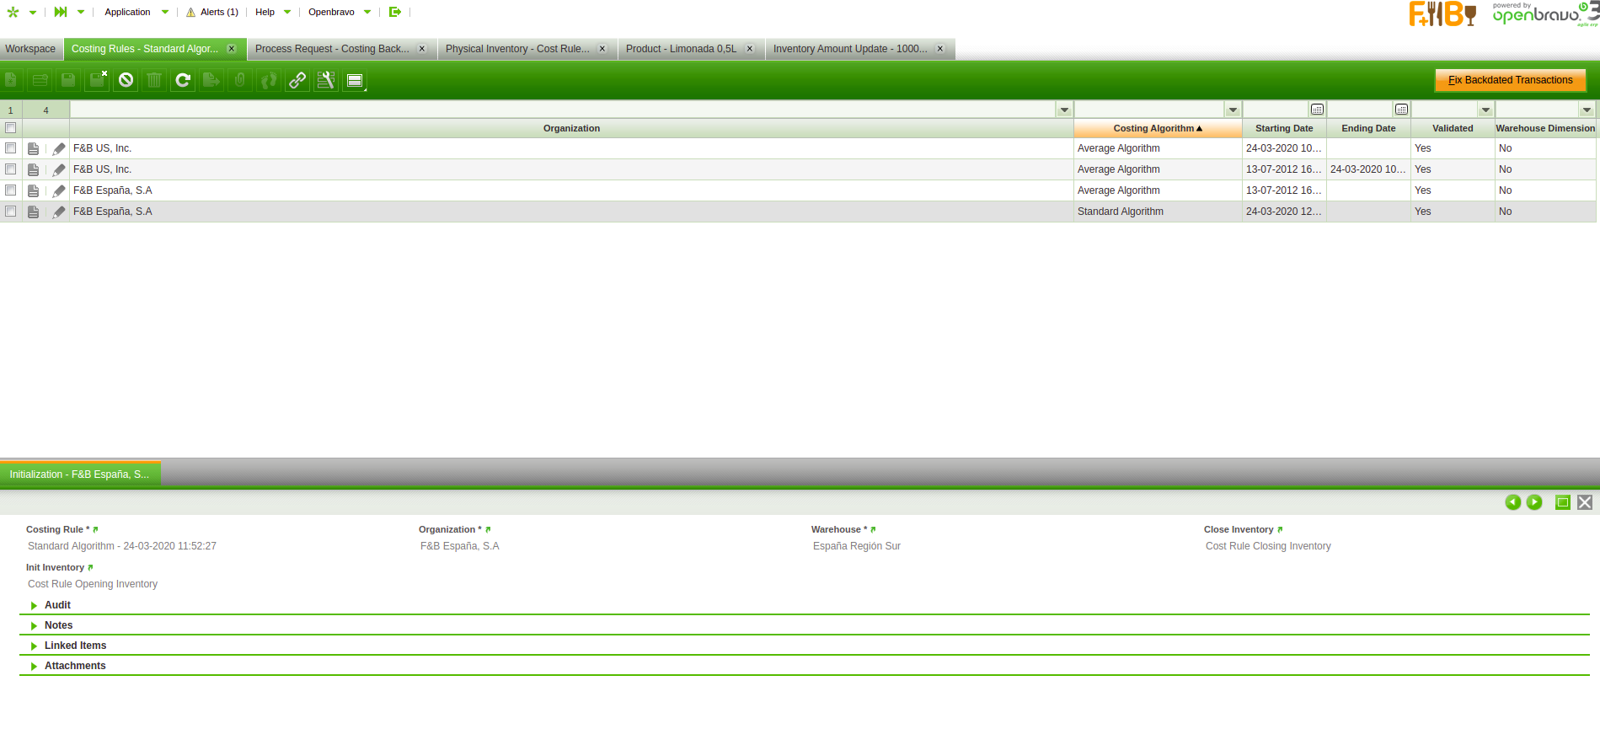This screenshot has height=729, width=1600.
Task: Sort by the Validated column header
Action: click(1453, 128)
